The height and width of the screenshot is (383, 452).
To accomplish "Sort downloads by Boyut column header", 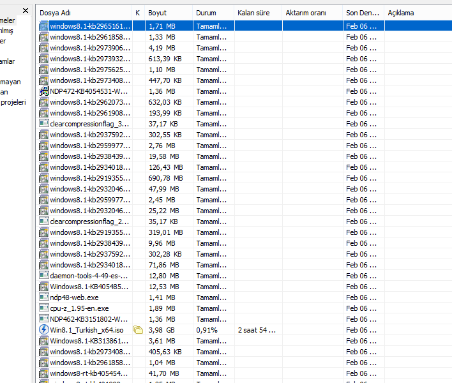I will pos(169,13).
